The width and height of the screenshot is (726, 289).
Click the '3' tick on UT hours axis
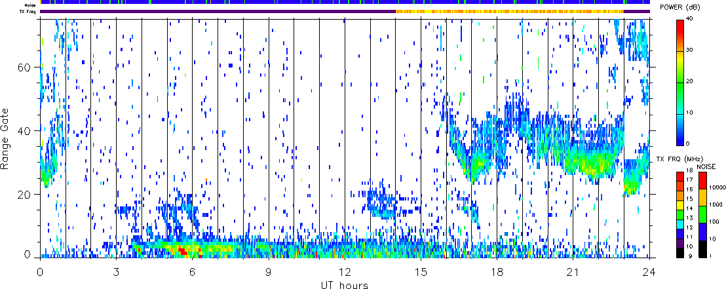(116, 272)
